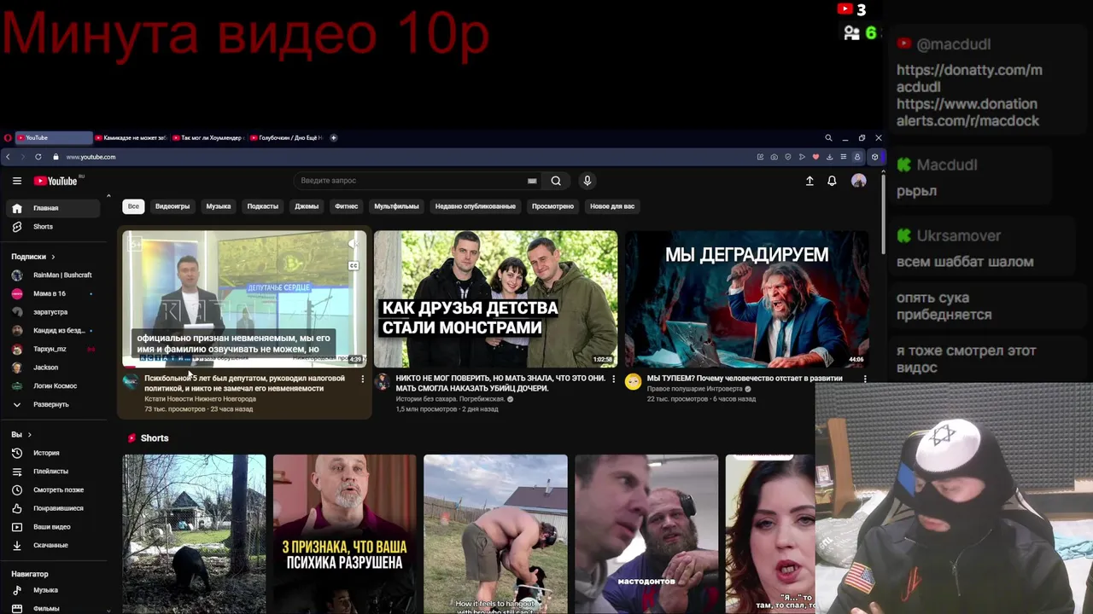The height and width of the screenshot is (614, 1093).
Task: Select the Подкасты filter chip
Action: [x=263, y=206]
